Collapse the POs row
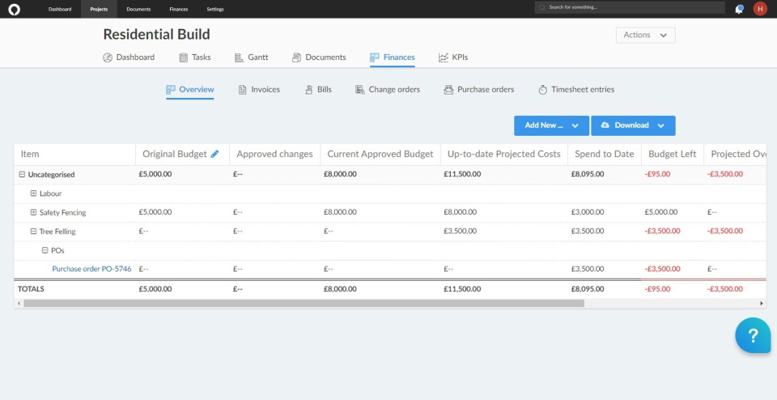The image size is (777, 400). (45, 250)
